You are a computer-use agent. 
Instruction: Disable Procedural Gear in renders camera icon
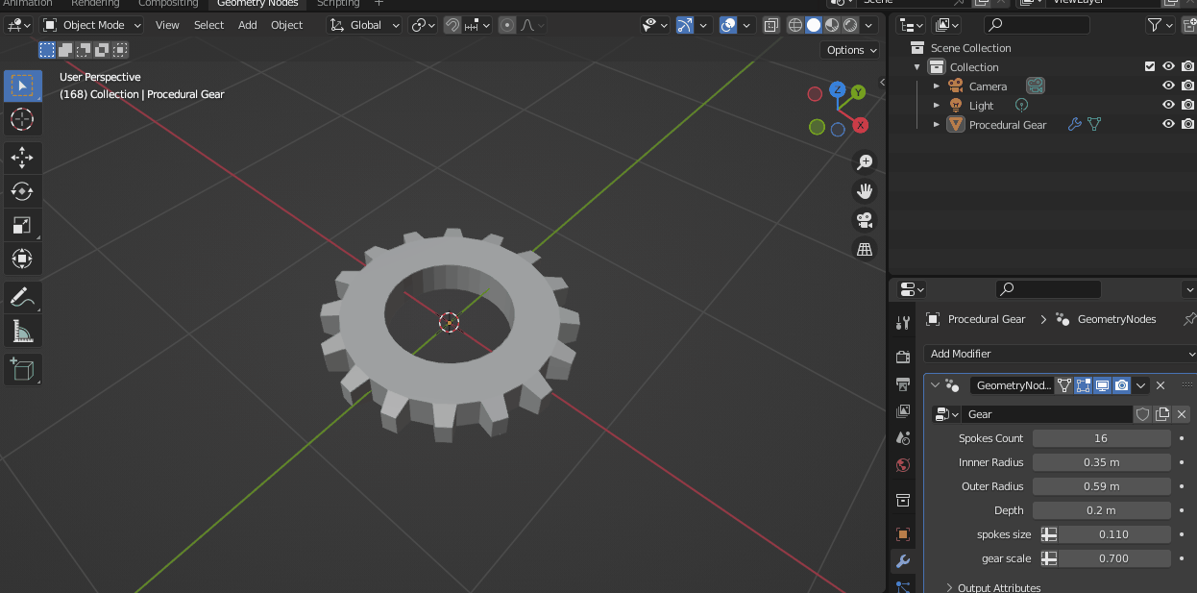tap(1188, 125)
